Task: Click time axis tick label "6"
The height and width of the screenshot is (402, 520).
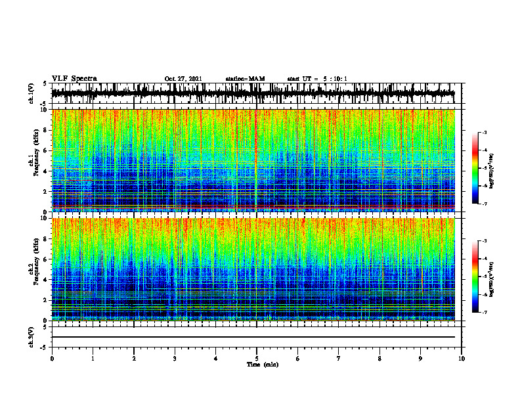Action: [298, 359]
